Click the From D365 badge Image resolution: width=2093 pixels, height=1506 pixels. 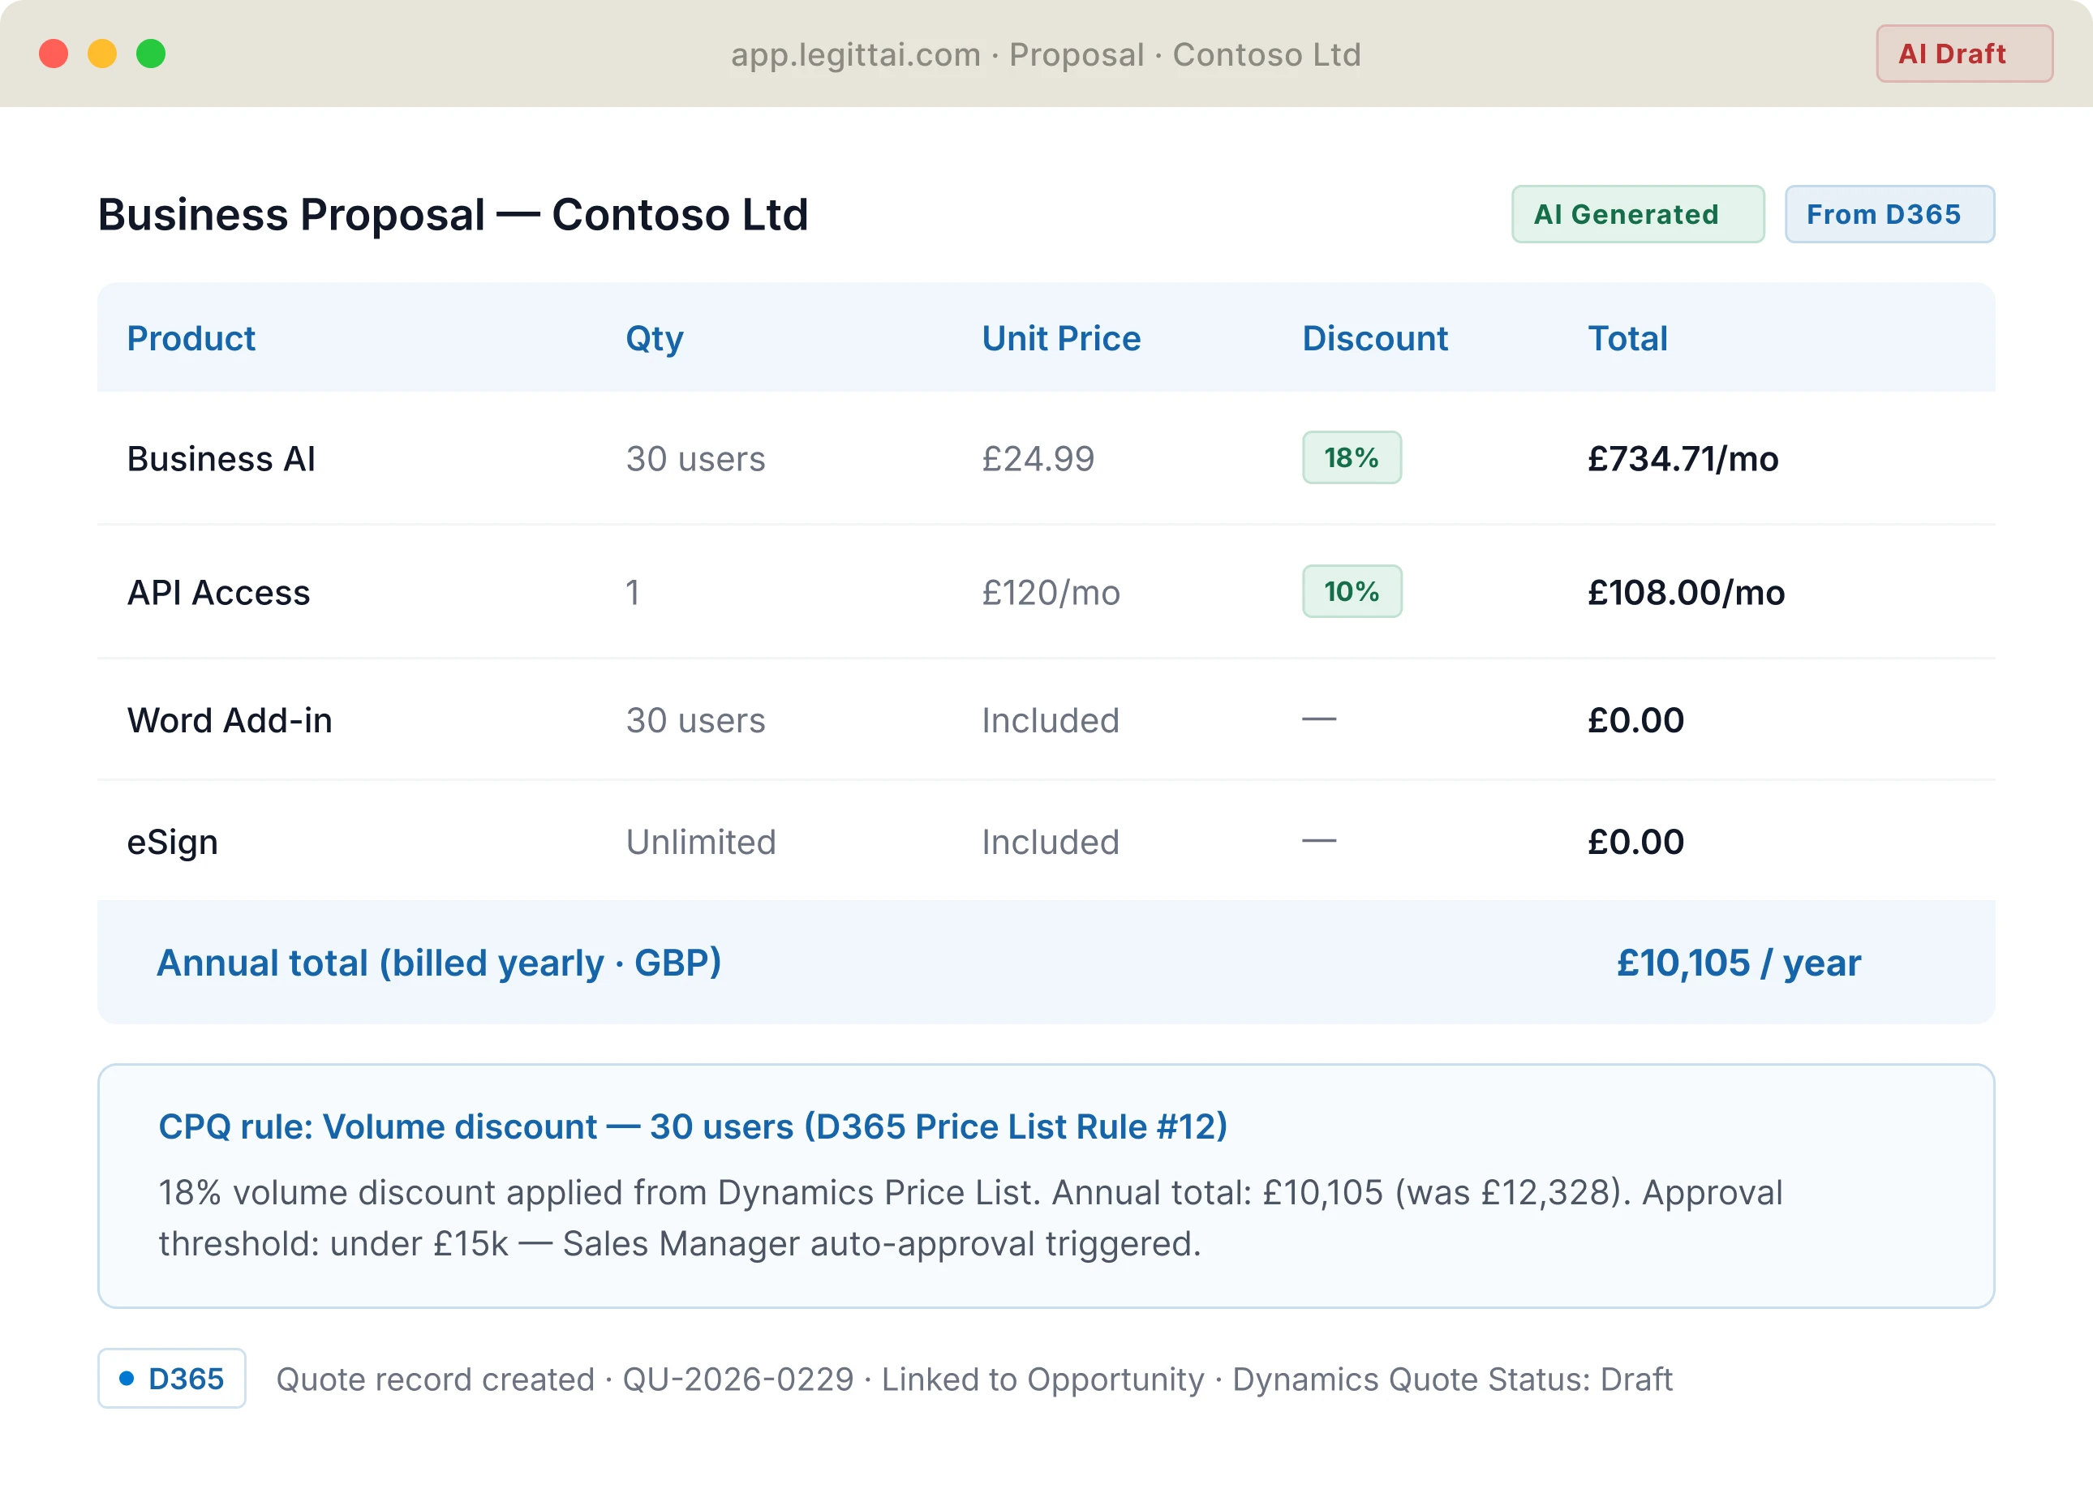coord(1889,214)
